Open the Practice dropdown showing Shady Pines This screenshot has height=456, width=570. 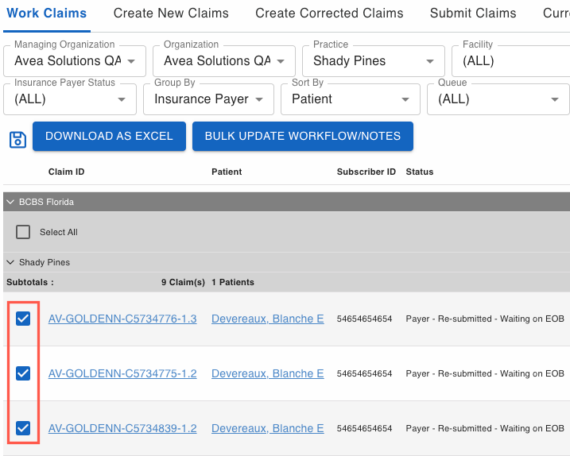(374, 61)
